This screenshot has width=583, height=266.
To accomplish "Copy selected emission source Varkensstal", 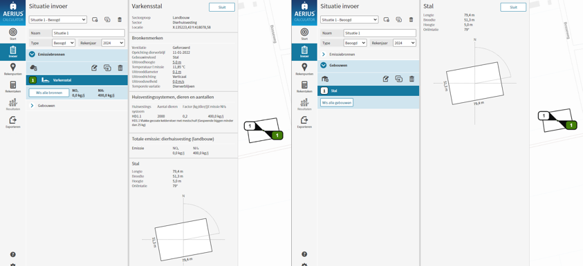I will pyautogui.click(x=107, y=68).
